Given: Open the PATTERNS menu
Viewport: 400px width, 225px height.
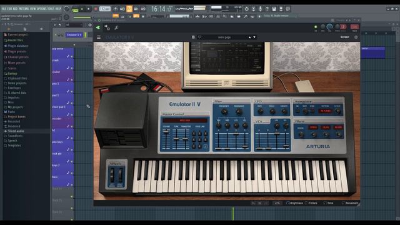Looking at the screenshot, I should click(24, 9).
